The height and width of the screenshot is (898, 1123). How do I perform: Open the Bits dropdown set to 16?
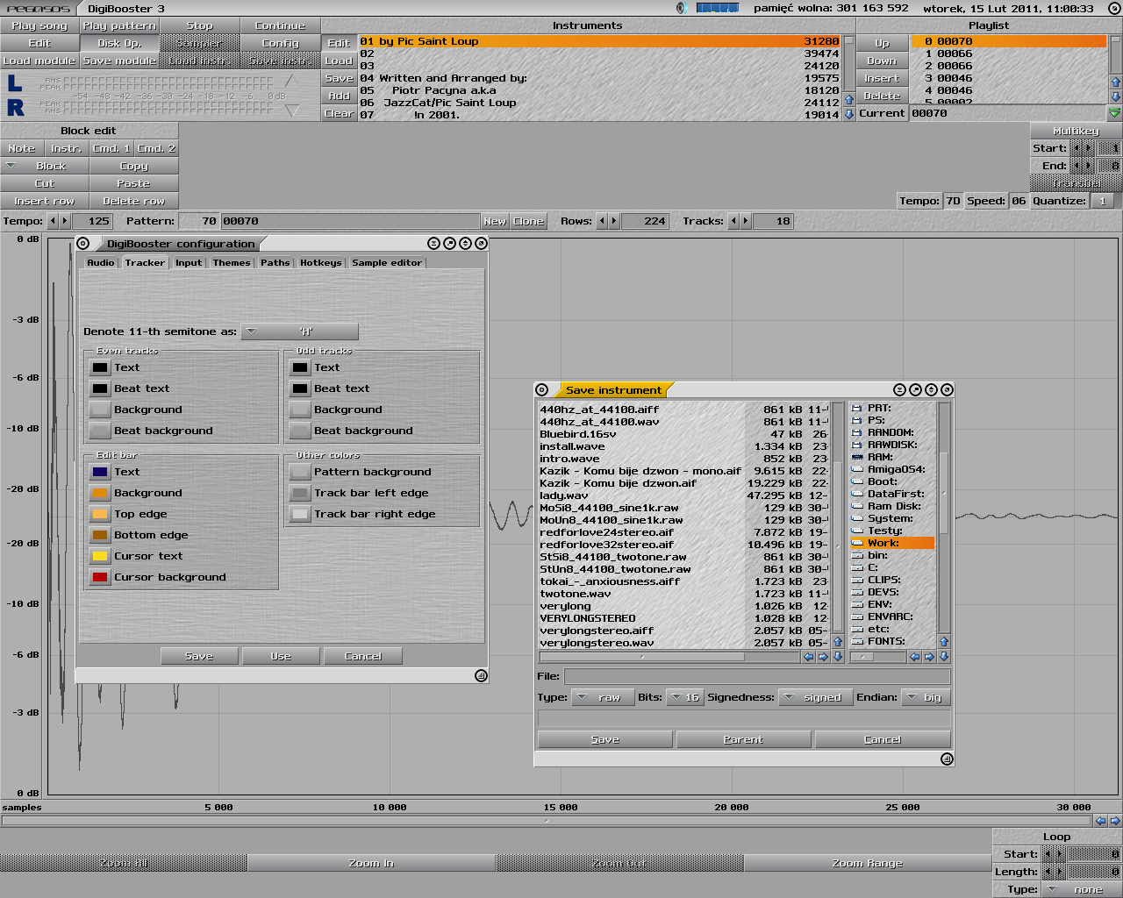click(684, 697)
